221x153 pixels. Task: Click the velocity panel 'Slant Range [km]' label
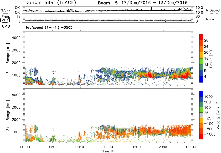click(8, 115)
